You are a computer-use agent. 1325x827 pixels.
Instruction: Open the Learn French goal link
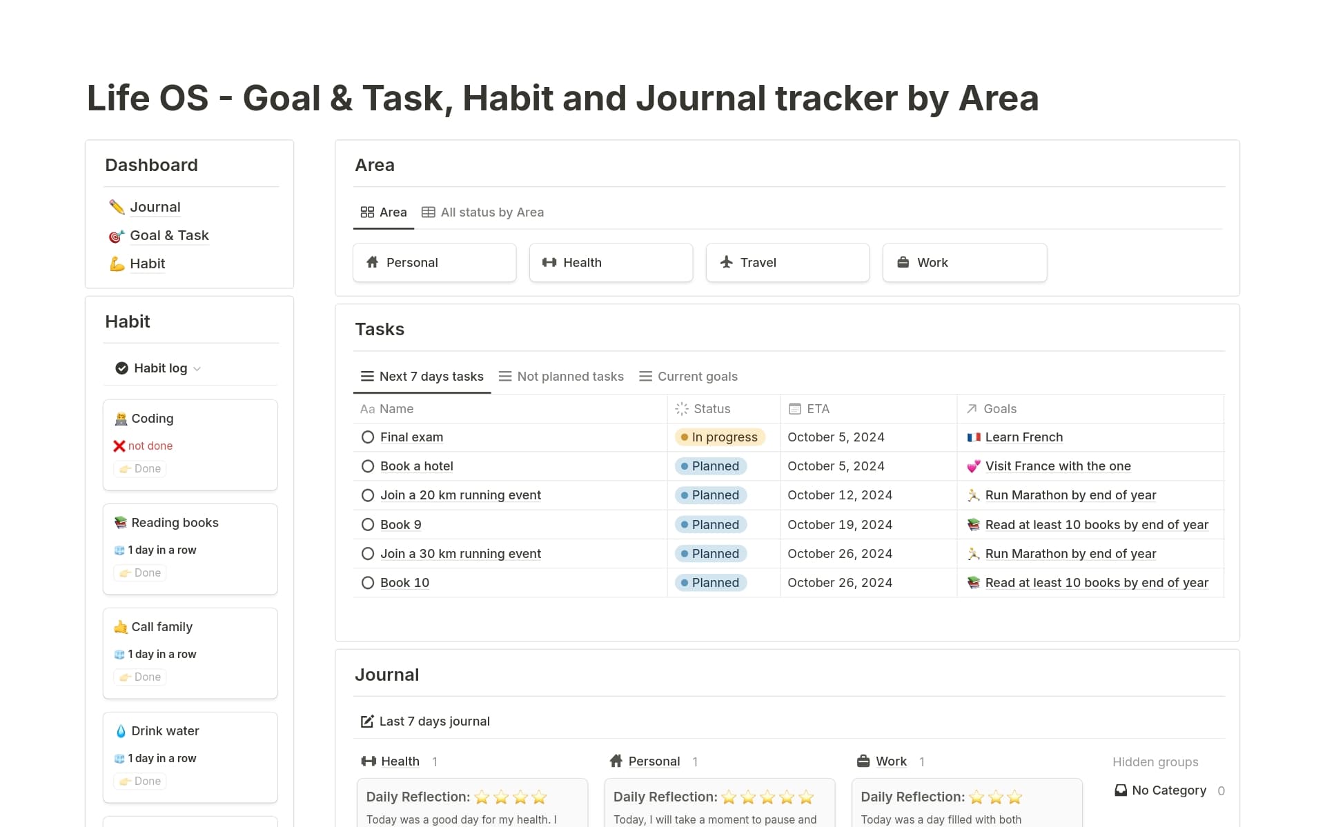click(x=1023, y=437)
